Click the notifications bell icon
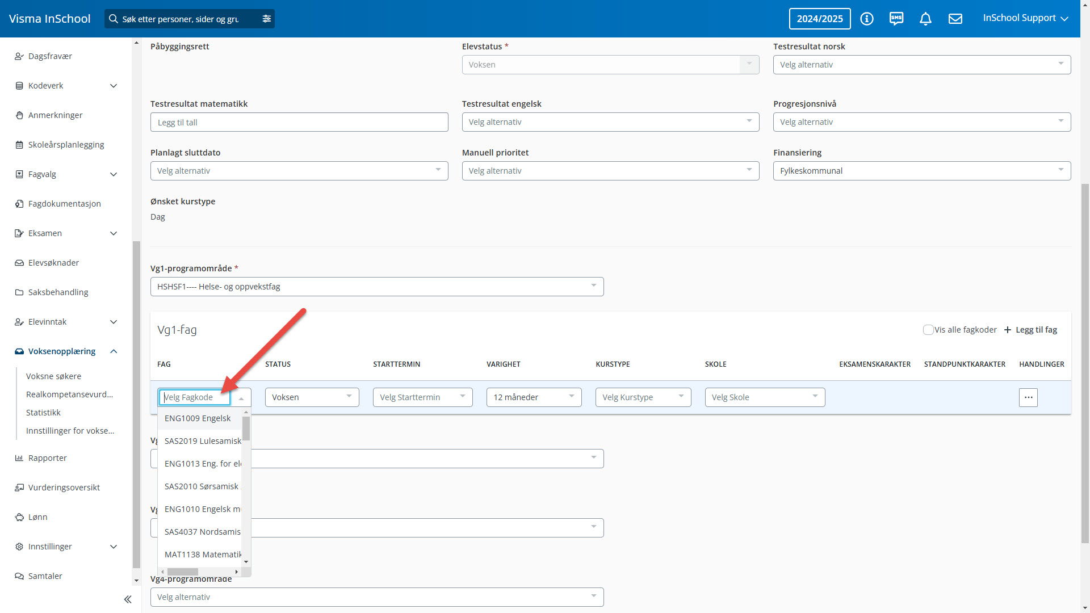 pyautogui.click(x=925, y=19)
